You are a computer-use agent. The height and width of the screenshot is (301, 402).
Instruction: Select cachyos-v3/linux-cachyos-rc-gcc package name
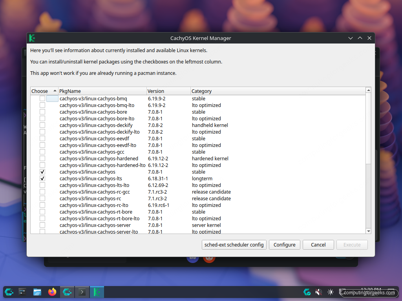pyautogui.click(x=95, y=192)
